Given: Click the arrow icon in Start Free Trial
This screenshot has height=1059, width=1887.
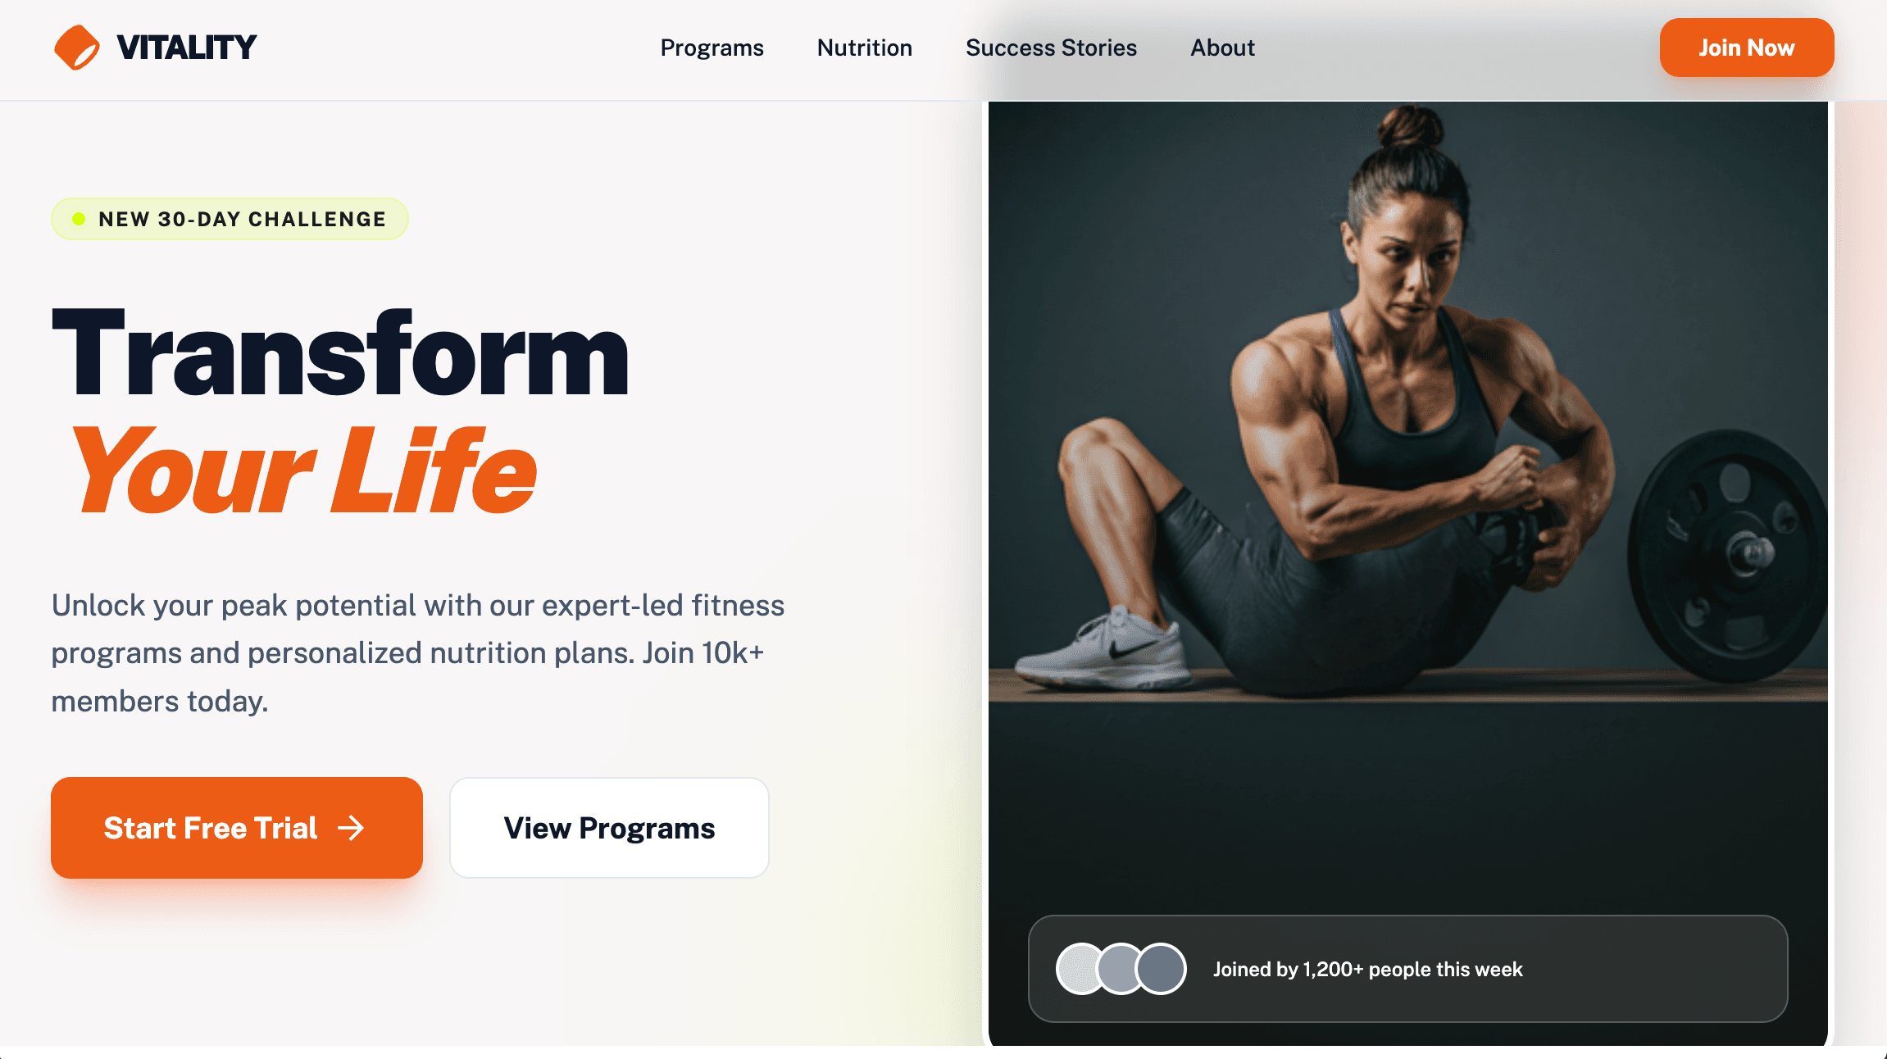Looking at the screenshot, I should tap(351, 828).
